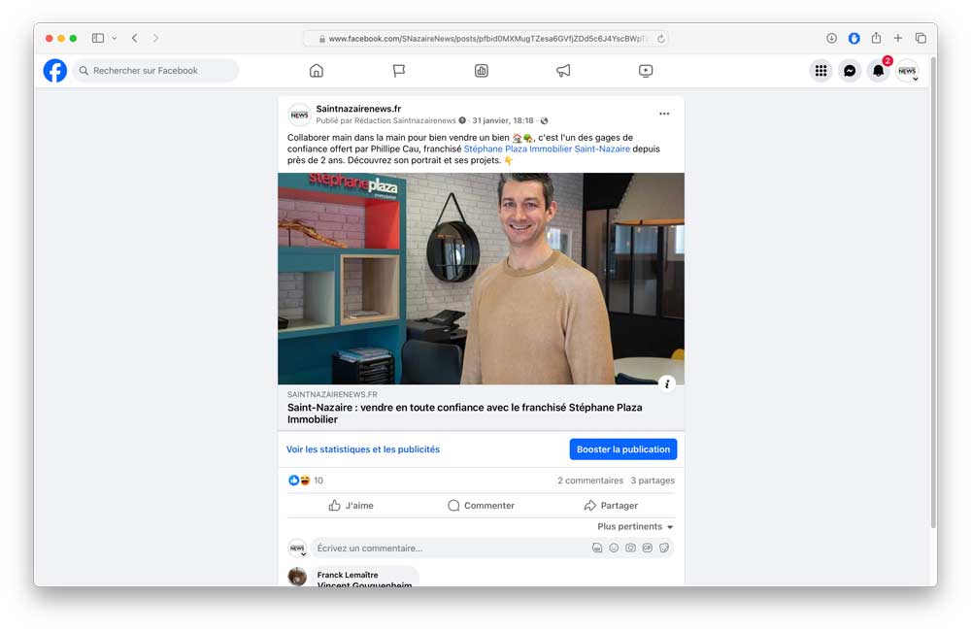The width and height of the screenshot is (971, 631).
Task: Click the Safari address bar URL
Action: tap(485, 39)
